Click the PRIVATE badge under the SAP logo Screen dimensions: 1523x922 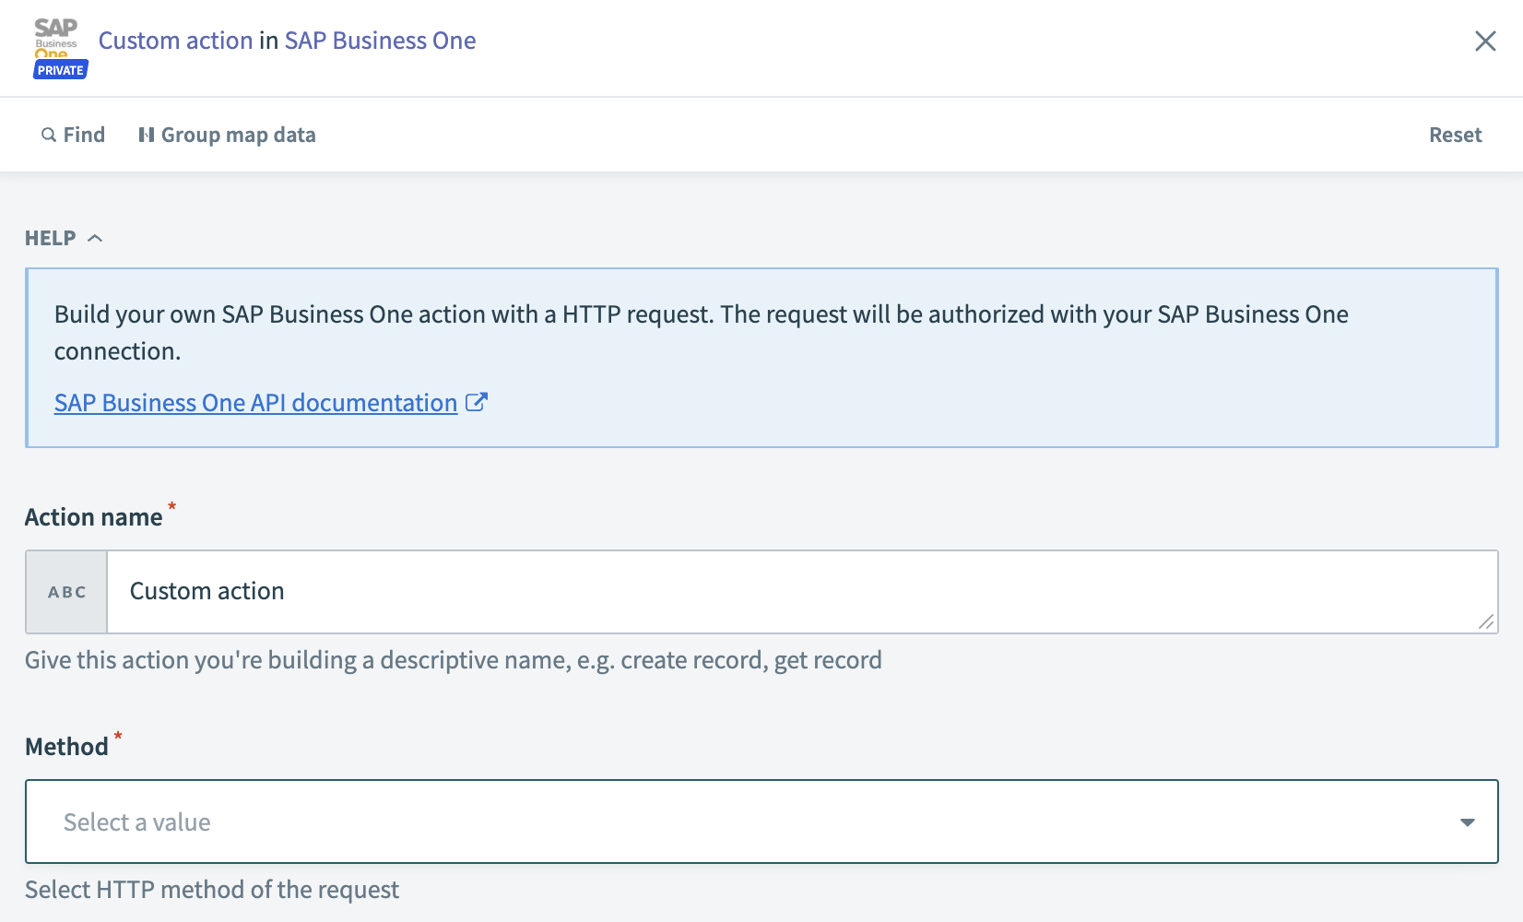pos(60,69)
